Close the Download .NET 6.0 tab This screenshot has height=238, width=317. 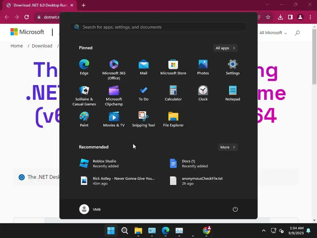tap(72, 5)
